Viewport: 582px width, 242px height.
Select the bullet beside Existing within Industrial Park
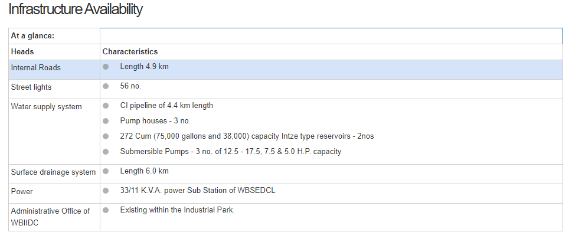point(106,210)
